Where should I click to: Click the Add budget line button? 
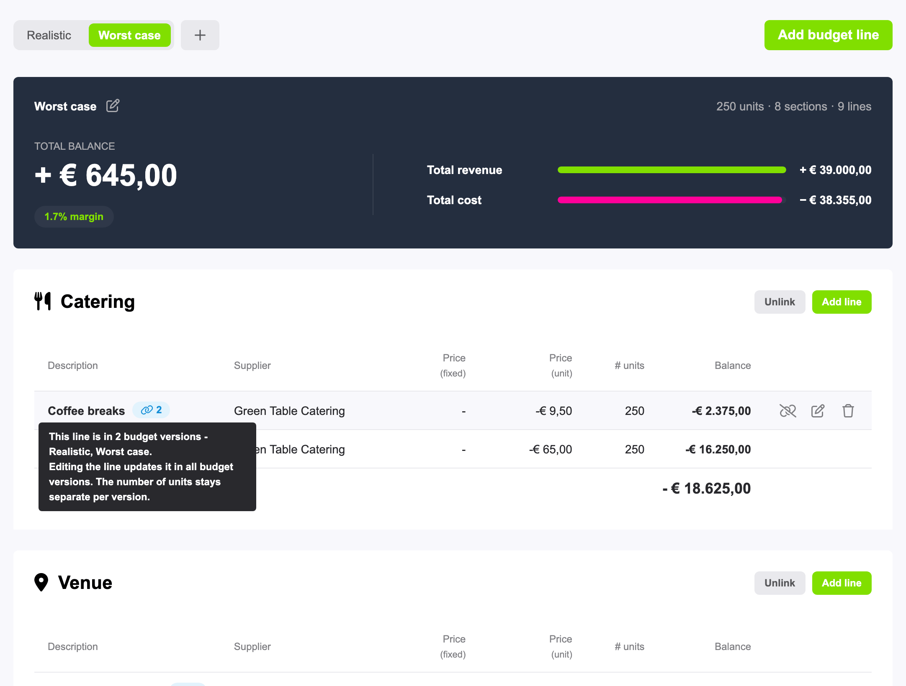[x=828, y=35]
